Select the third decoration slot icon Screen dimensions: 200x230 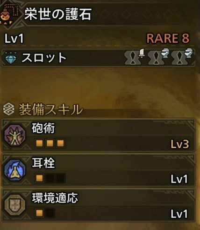[182, 57]
